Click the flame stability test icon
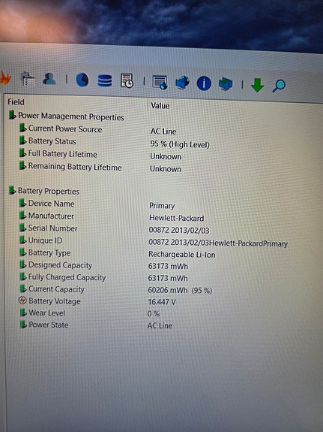 5,77
